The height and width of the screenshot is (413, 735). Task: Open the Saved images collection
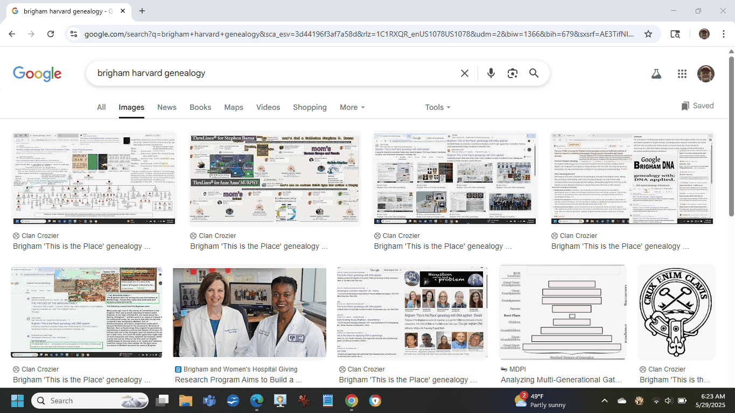[x=697, y=106]
